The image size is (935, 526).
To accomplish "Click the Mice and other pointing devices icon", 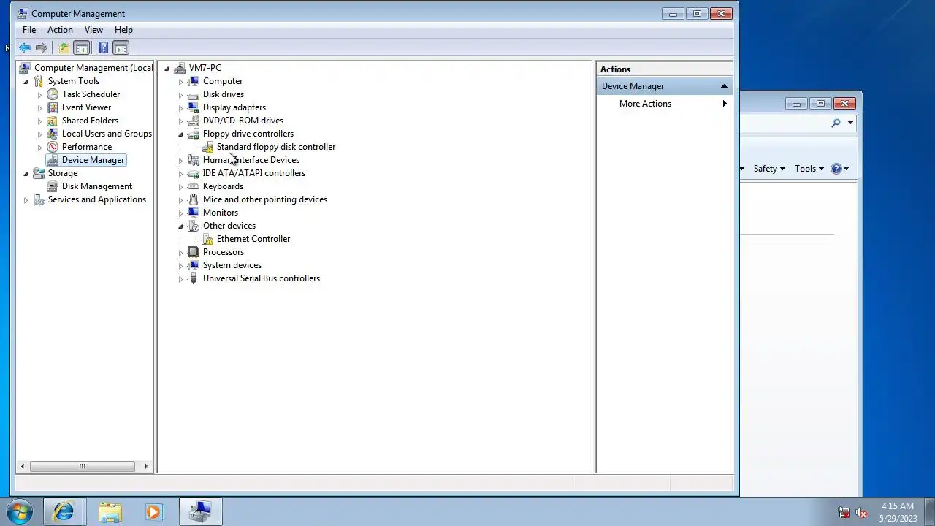I will [194, 199].
